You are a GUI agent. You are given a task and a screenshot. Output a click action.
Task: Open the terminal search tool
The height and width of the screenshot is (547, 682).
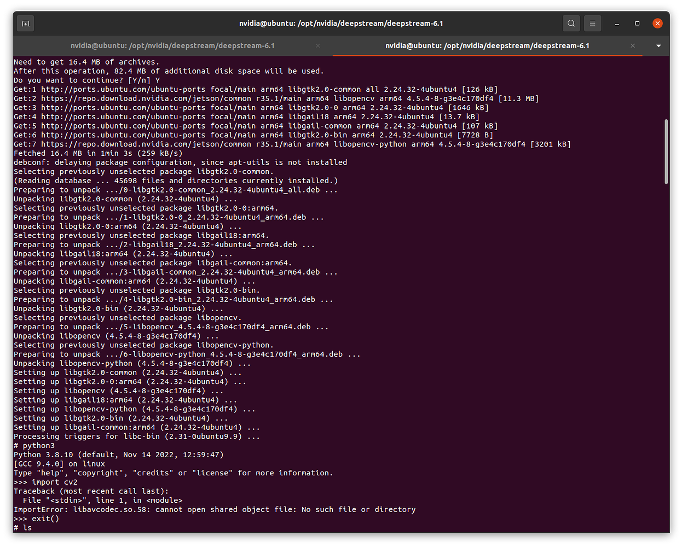[571, 24]
